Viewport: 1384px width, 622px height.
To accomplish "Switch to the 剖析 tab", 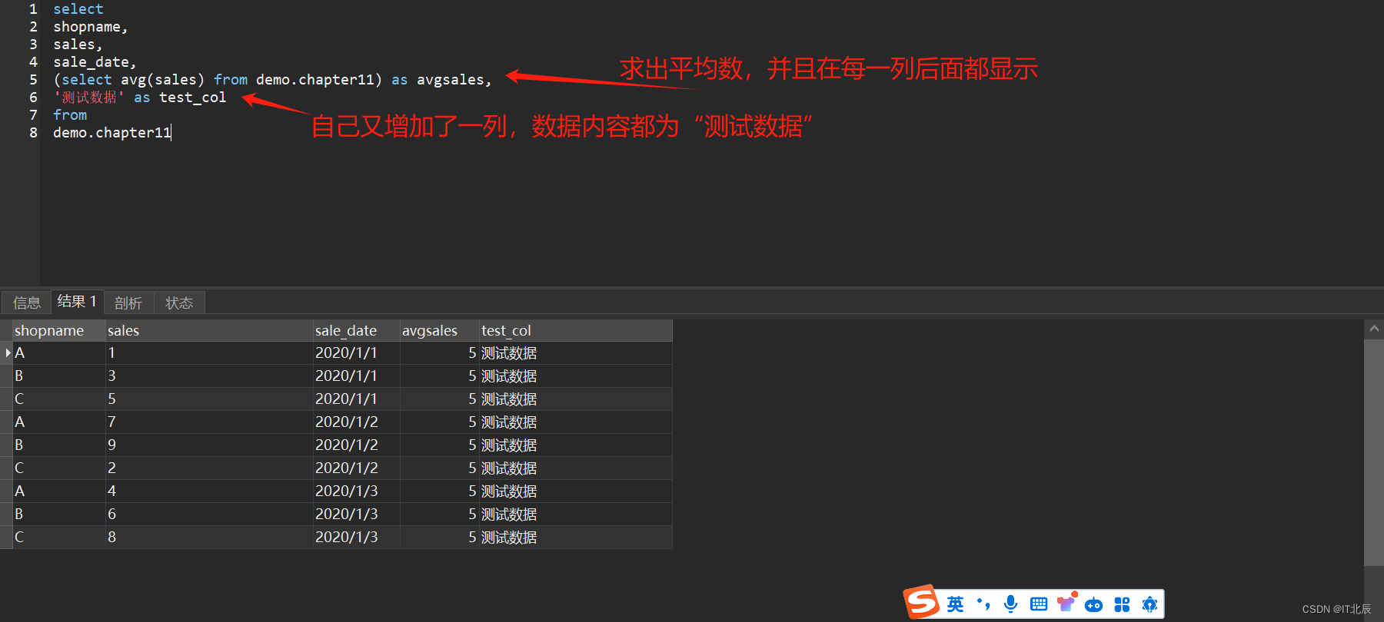I will pyautogui.click(x=128, y=303).
